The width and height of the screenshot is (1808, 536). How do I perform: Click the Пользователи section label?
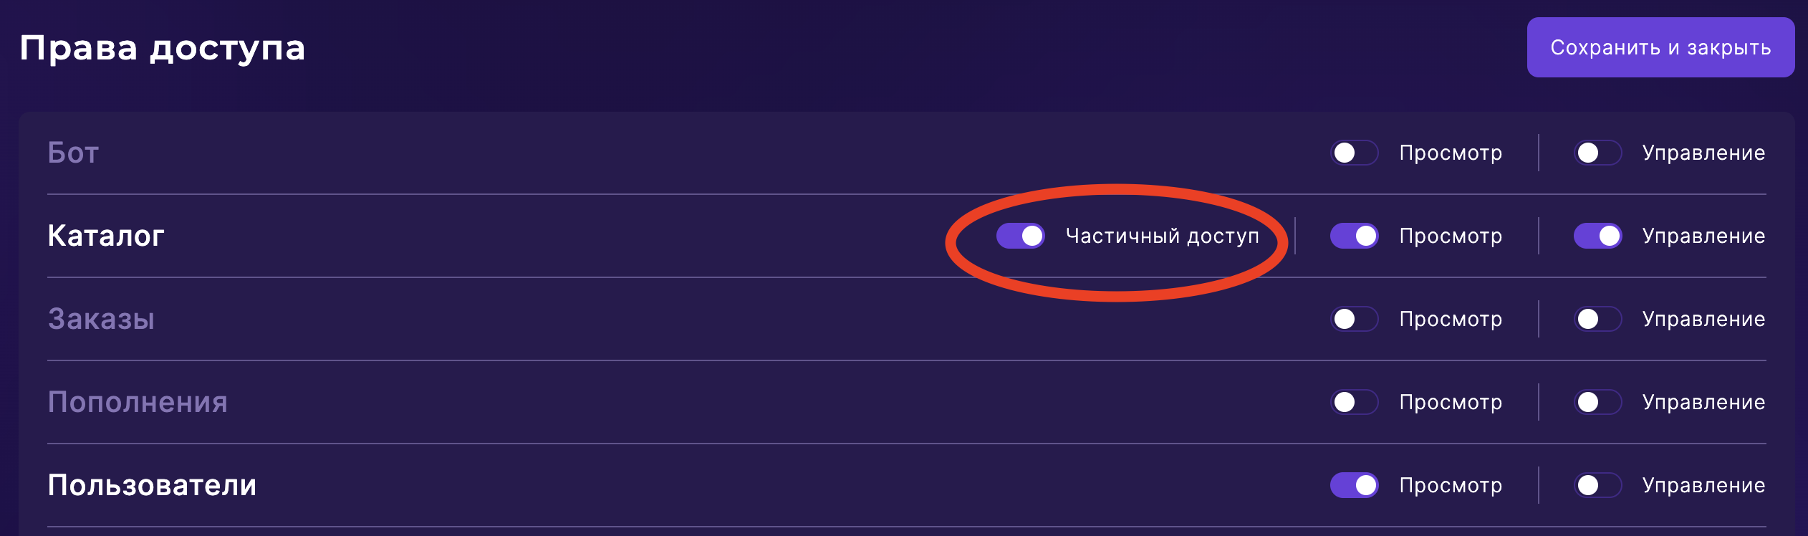pyautogui.click(x=152, y=485)
